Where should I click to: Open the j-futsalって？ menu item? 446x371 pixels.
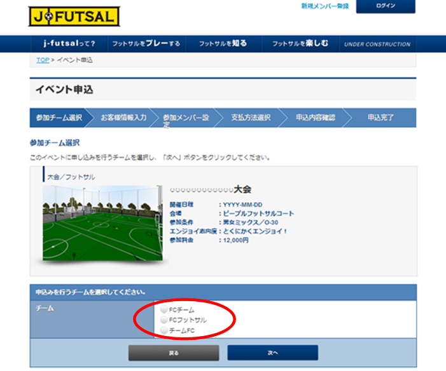(68, 44)
